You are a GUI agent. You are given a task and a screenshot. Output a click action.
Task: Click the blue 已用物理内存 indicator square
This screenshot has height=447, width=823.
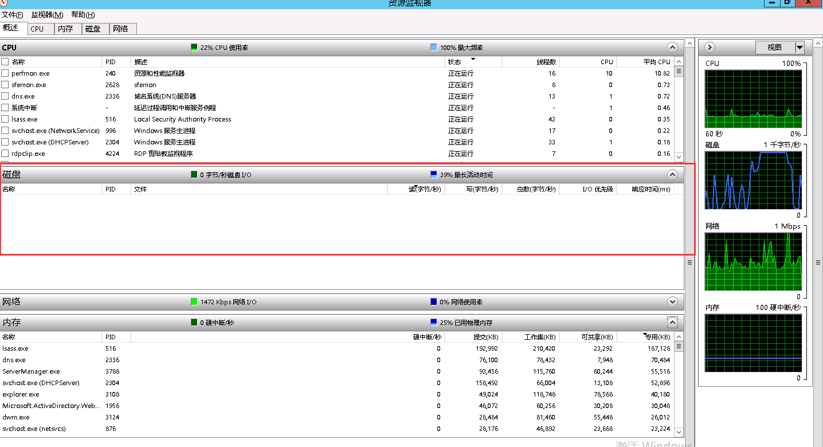coord(434,322)
